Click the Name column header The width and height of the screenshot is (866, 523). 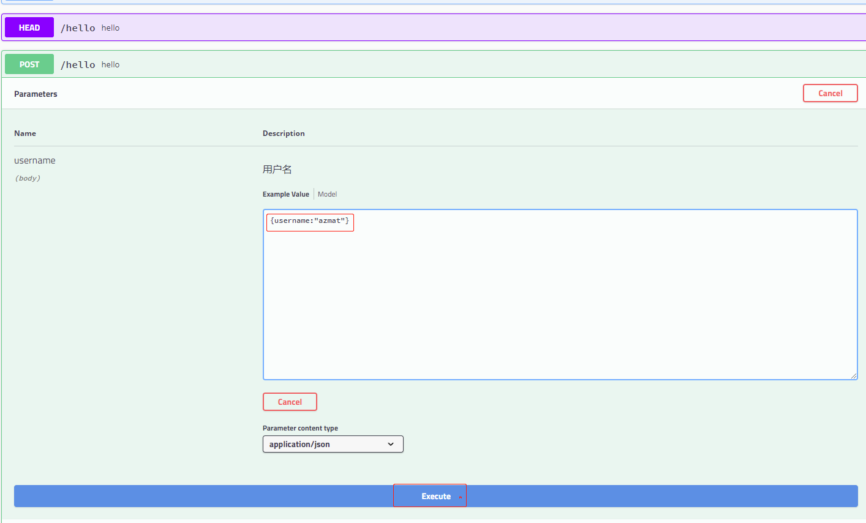tap(25, 133)
